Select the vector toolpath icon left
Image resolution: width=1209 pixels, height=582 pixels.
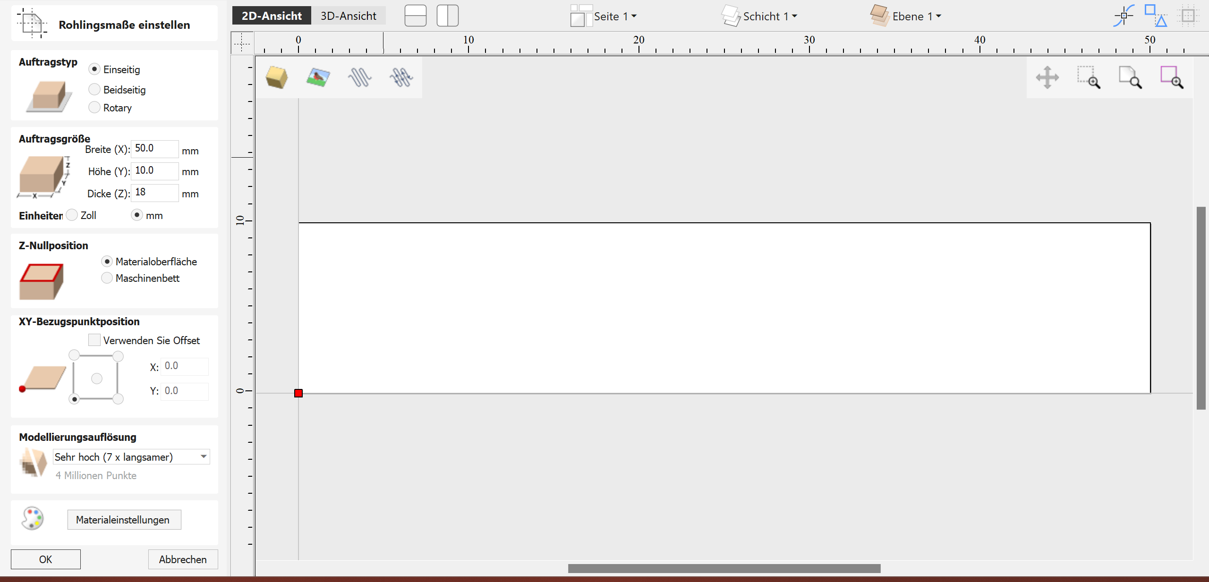point(360,76)
